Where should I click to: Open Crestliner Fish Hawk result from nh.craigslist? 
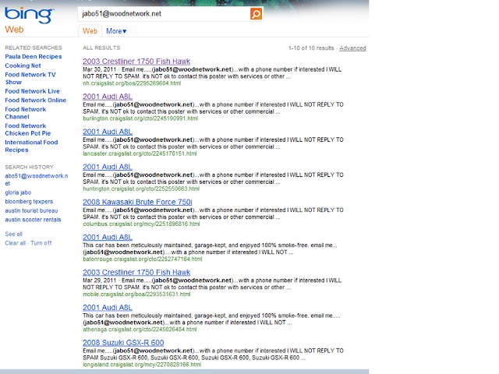136,62
